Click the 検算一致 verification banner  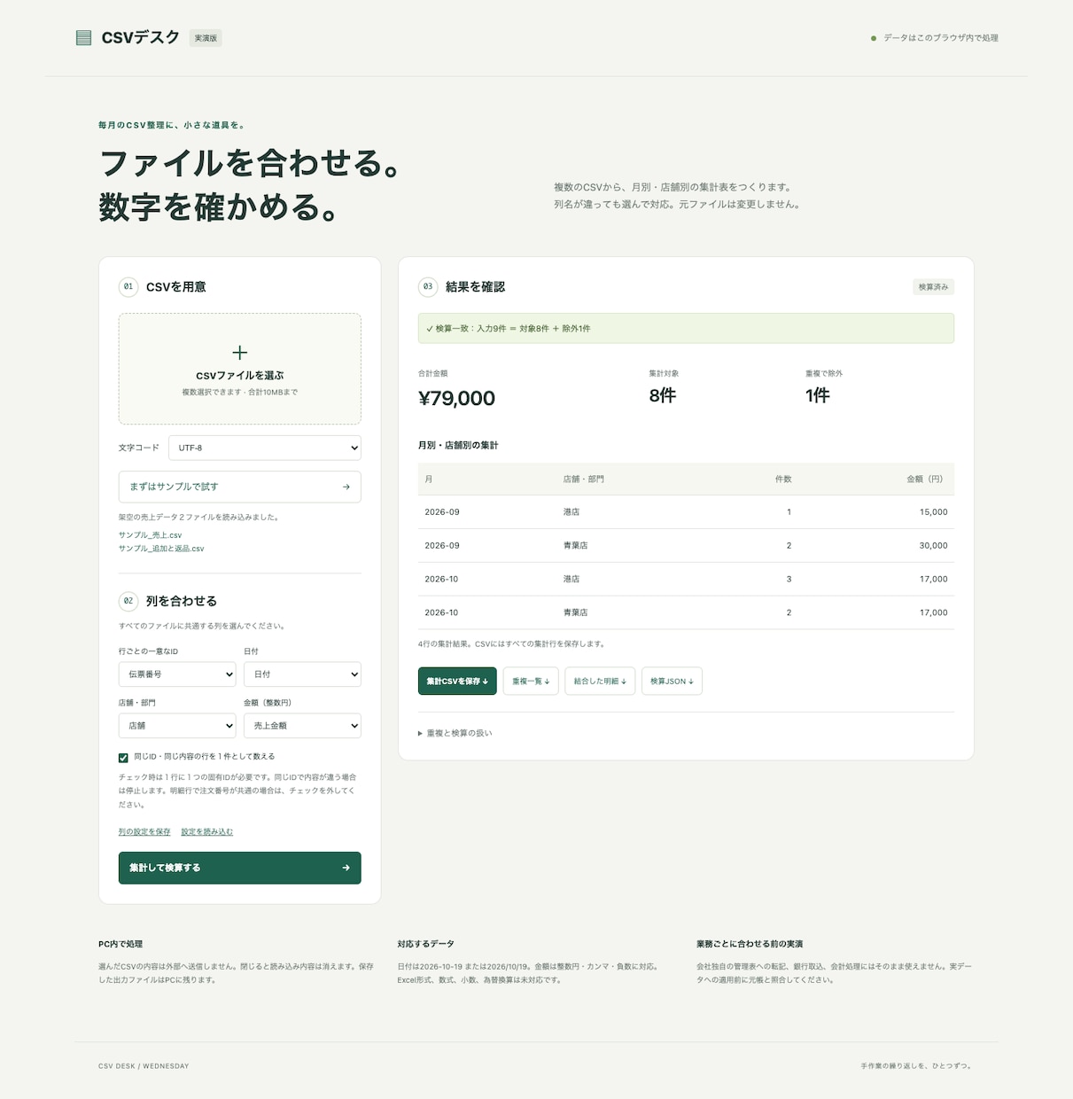686,328
